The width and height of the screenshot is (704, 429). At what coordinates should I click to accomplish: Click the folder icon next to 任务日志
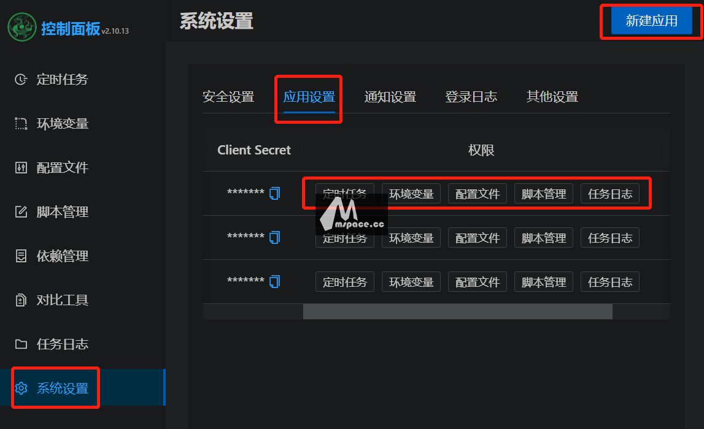click(21, 344)
